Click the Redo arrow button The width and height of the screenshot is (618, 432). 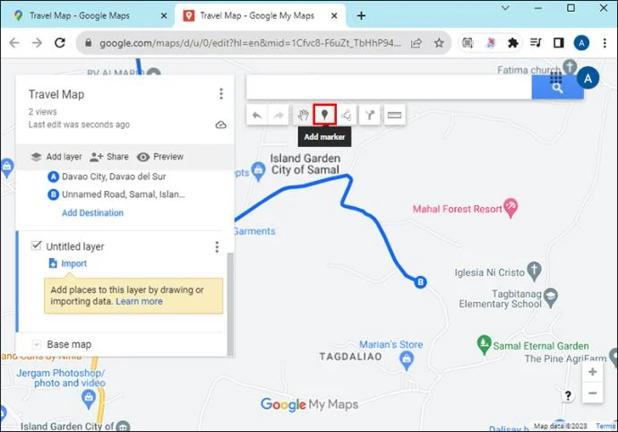[x=279, y=116]
